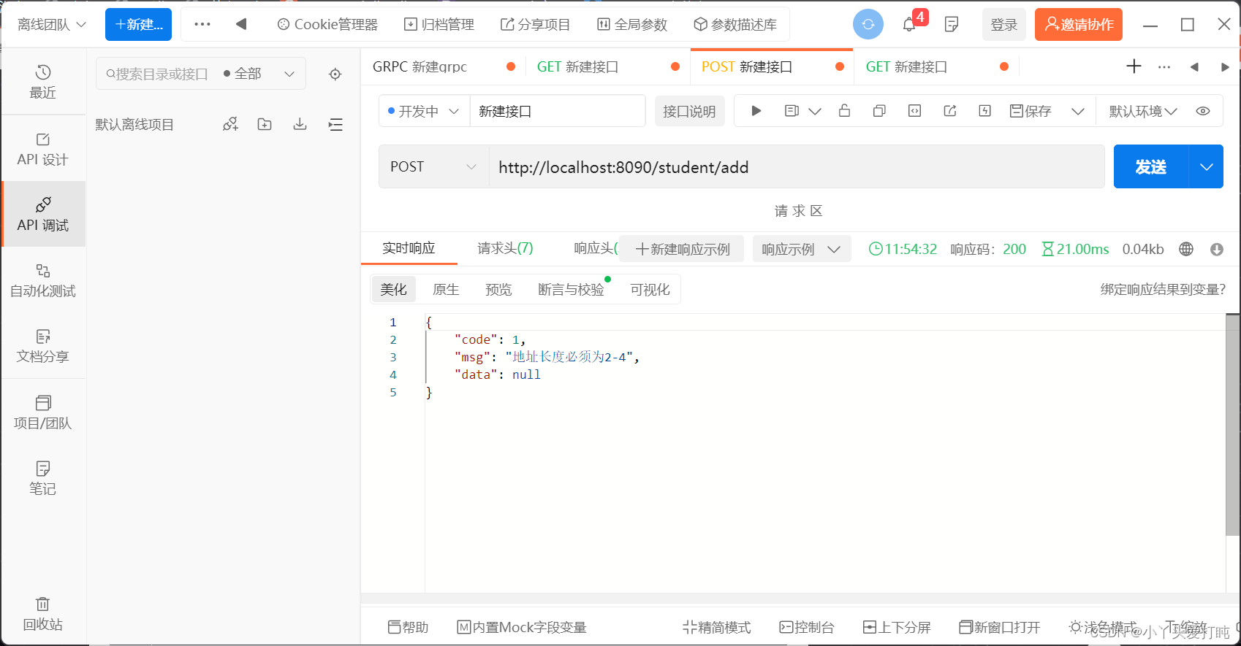Open the Cookie管理器 toolbar item
The height and width of the screenshot is (646, 1241).
click(x=327, y=24)
